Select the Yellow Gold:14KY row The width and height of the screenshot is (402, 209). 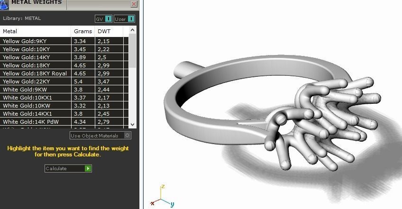tap(64, 57)
